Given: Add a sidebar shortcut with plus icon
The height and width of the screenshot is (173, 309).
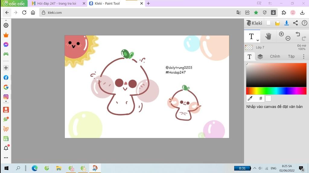Looking at the screenshot, I should pyautogui.click(x=6, y=68).
